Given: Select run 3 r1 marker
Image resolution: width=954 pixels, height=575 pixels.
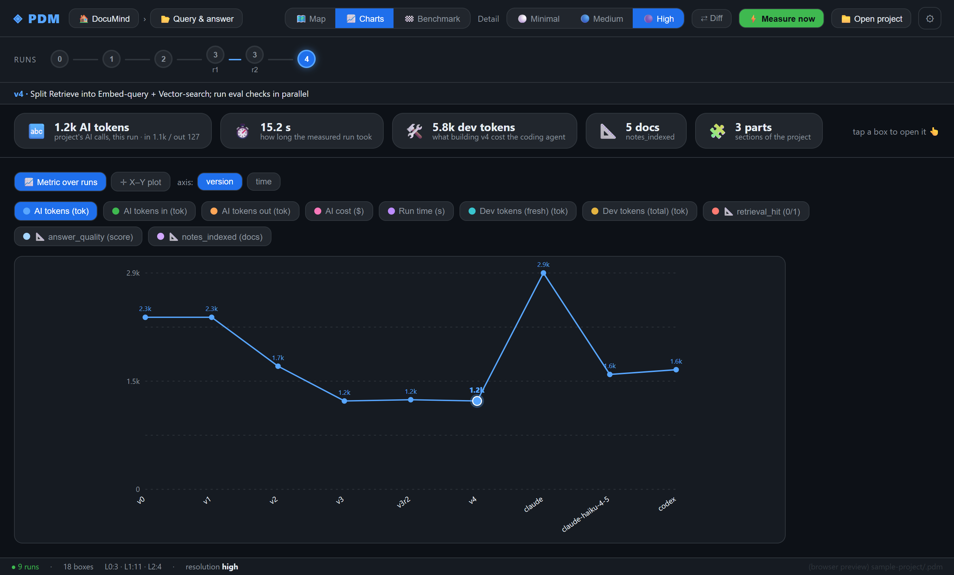Looking at the screenshot, I should click(215, 55).
